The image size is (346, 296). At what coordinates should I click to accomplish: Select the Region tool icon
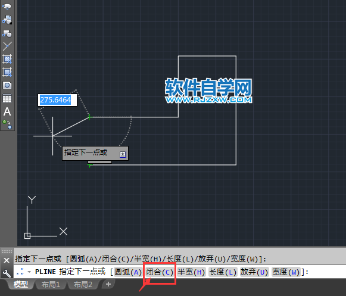tap(7, 85)
